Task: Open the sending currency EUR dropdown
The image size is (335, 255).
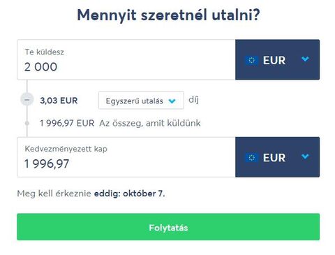Action: pyautogui.click(x=277, y=59)
